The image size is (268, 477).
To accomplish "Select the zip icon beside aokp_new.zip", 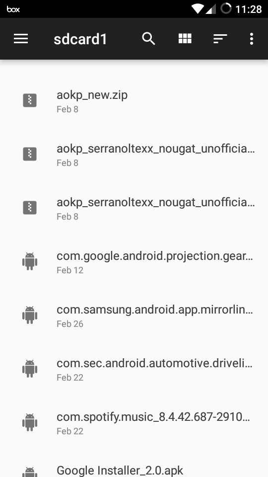I will pos(30,100).
